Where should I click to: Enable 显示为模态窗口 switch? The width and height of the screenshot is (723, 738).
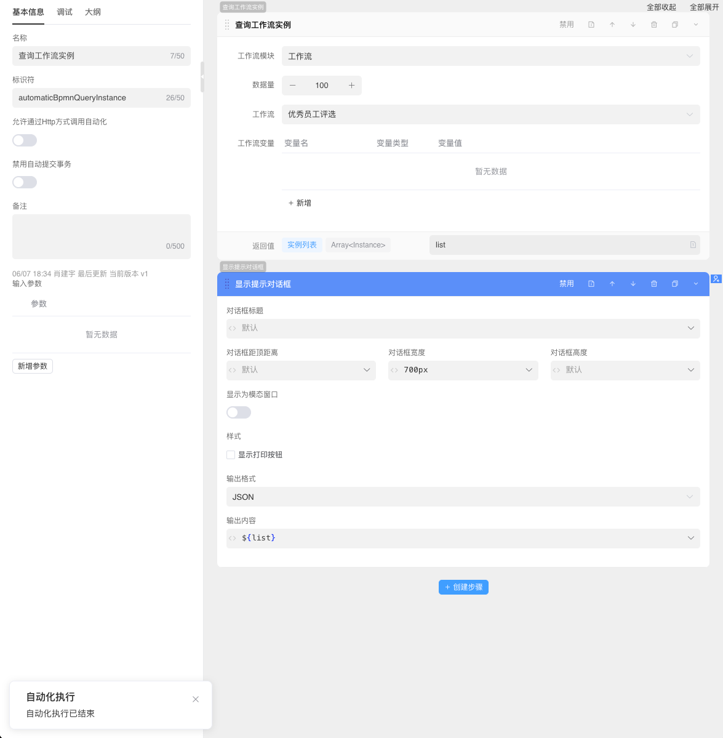(x=239, y=412)
